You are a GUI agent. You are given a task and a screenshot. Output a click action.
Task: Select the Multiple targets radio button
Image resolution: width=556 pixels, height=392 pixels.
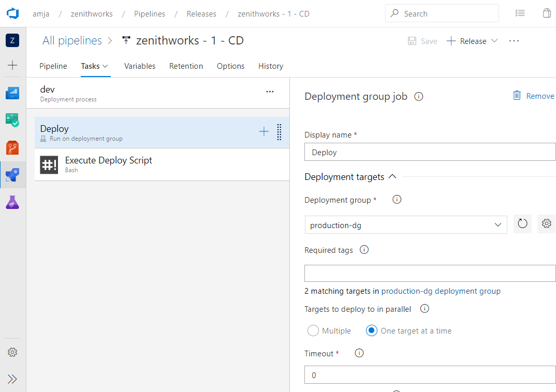[x=313, y=330]
